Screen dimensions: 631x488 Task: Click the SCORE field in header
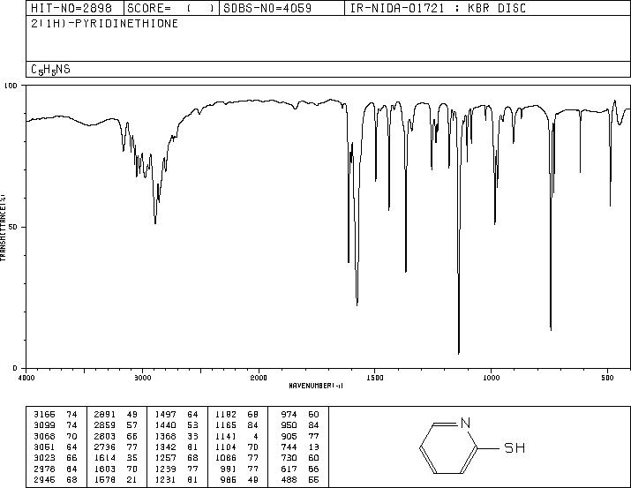point(171,8)
